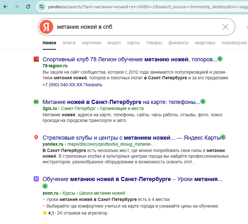Screen dimensions: 248x224
Task: Open the алиса tab
Action: tap(69, 43)
